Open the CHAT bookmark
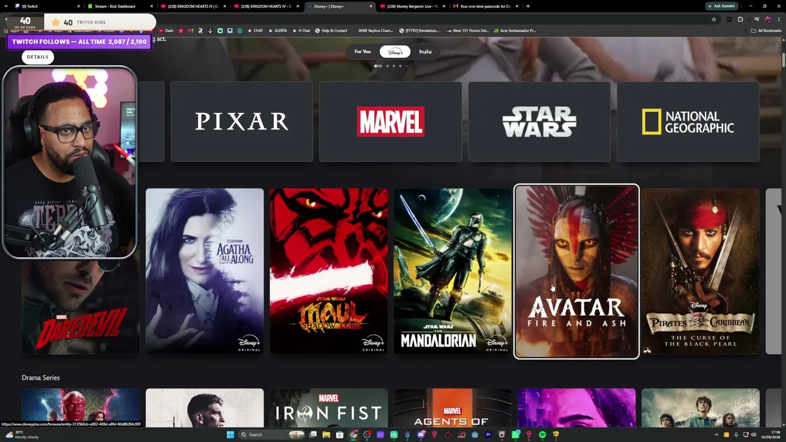Viewport: 786px width, 442px height. [x=256, y=31]
